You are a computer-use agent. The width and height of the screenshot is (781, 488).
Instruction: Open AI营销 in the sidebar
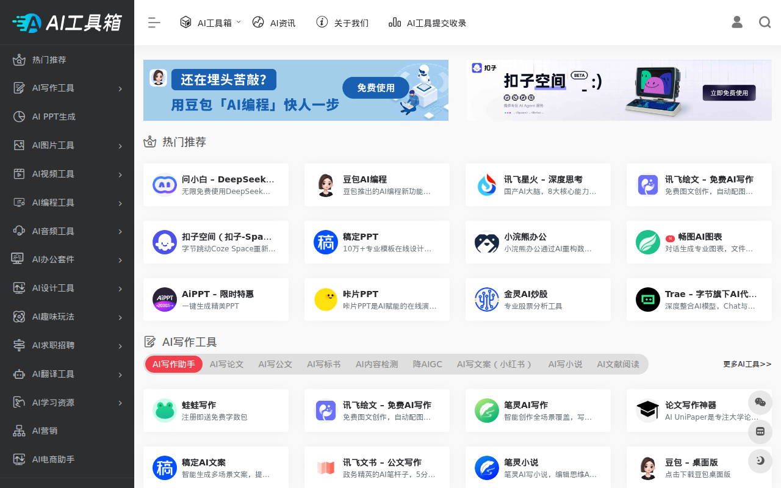[67, 431]
